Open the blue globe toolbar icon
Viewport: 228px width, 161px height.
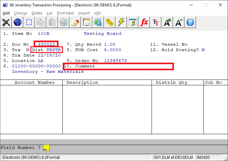tap(18, 22)
